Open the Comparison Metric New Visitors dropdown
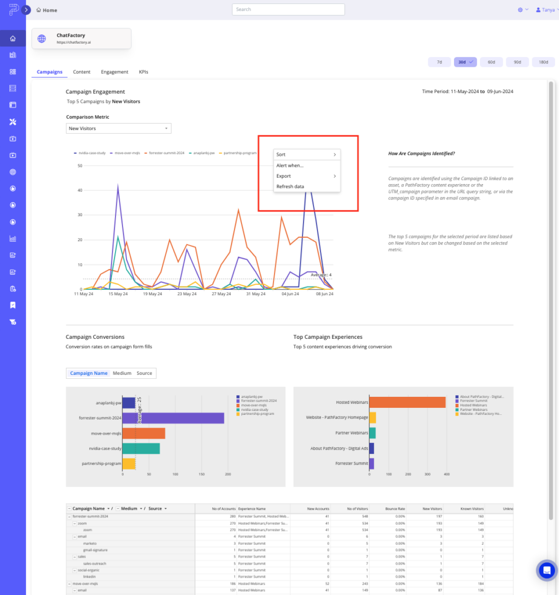This screenshot has width=559, height=595. (x=118, y=128)
